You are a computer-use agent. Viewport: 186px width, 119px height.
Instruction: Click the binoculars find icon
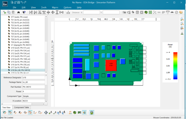click(x=19, y=12)
